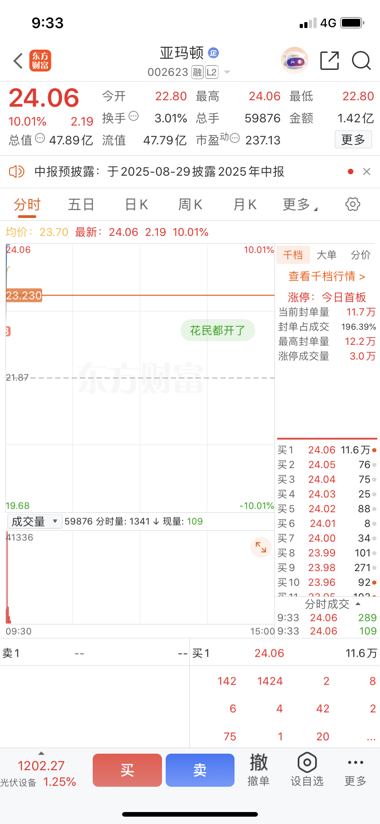Open info bubble next to 总值

[40, 138]
